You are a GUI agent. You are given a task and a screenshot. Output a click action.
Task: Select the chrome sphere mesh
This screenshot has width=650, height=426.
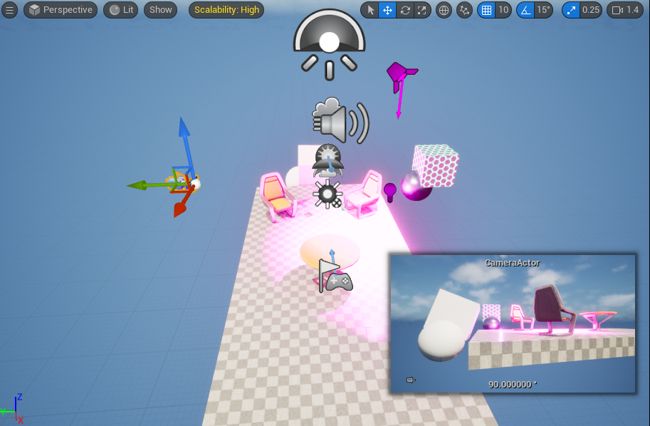pos(414,188)
